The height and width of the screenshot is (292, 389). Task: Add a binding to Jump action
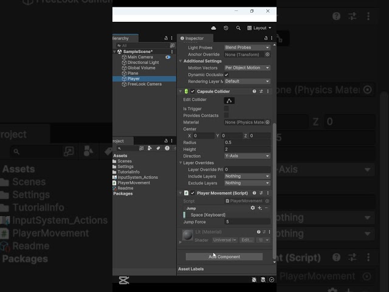[x=260, y=208]
